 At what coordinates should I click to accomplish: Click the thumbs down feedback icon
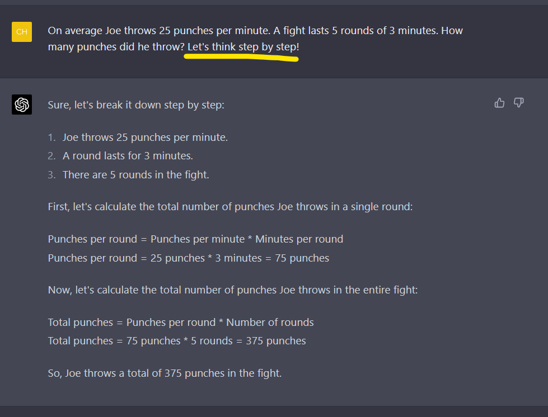point(519,103)
